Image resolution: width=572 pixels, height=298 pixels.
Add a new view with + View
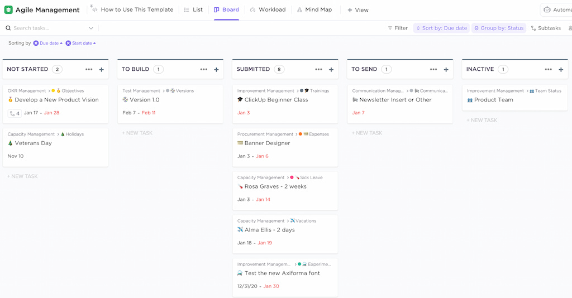pyautogui.click(x=358, y=10)
